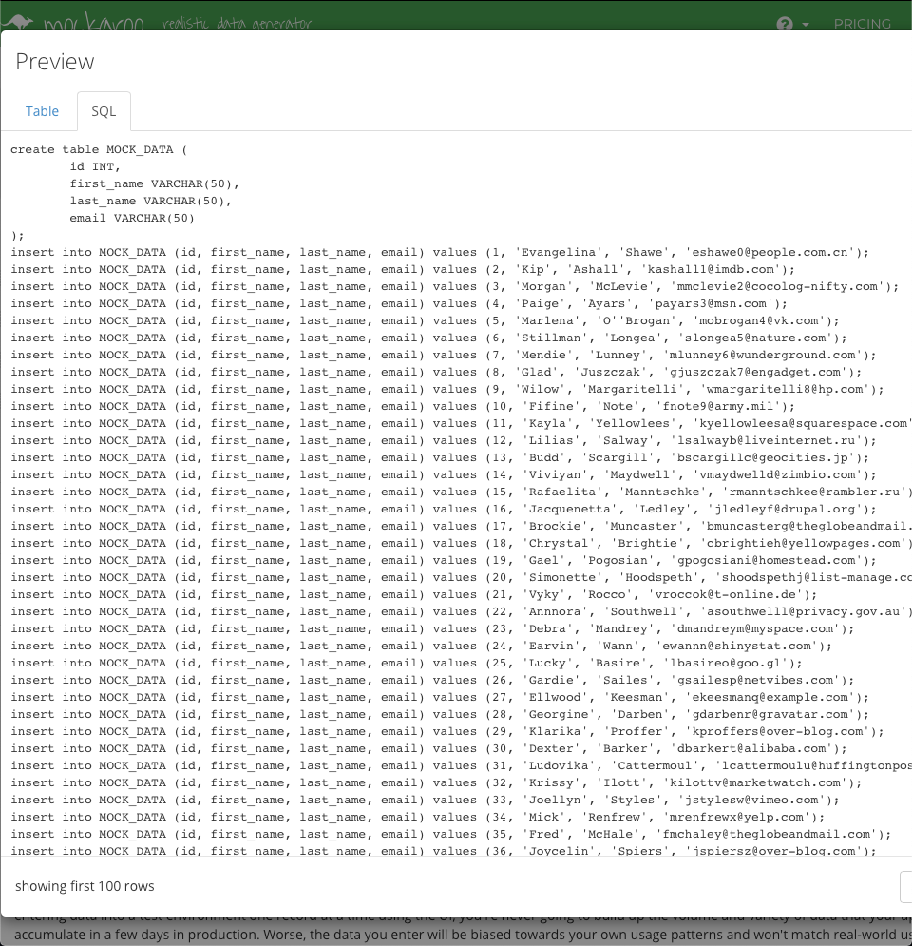The height and width of the screenshot is (946, 912).
Task: Click the insert row for Fred McHale
Action: coord(451,835)
